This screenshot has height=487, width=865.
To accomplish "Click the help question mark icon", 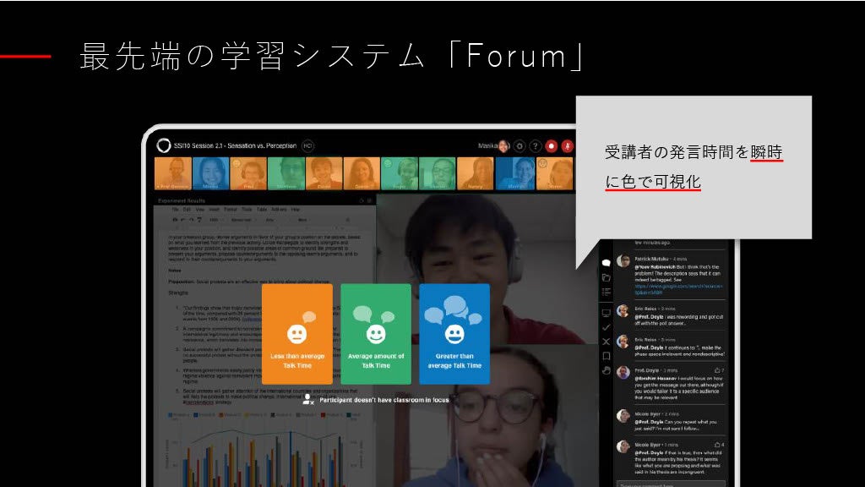I will (534, 145).
